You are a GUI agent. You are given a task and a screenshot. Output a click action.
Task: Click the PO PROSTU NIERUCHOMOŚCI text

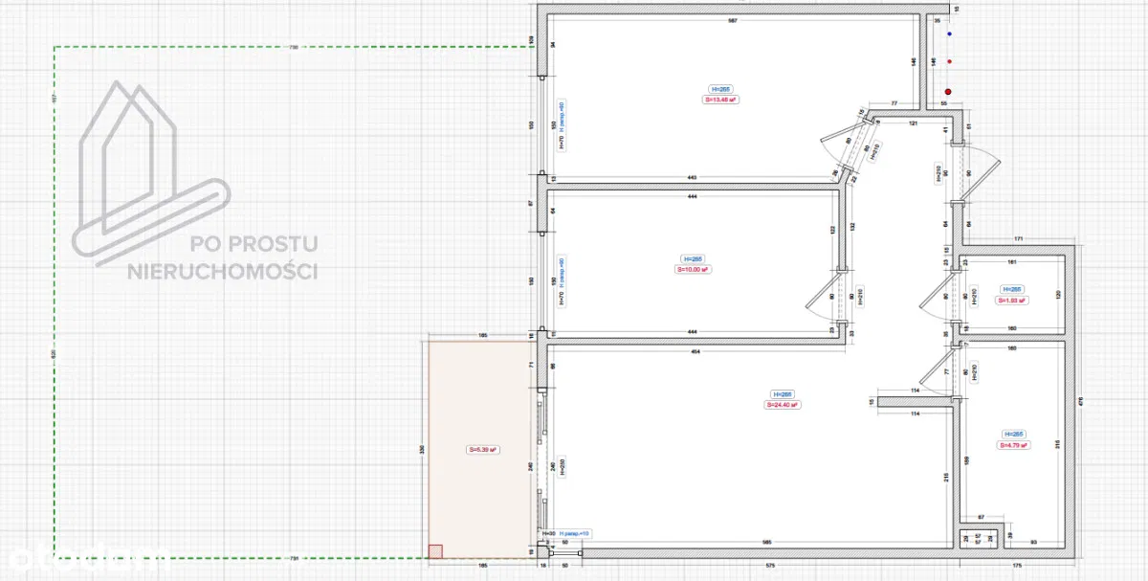[222, 258]
